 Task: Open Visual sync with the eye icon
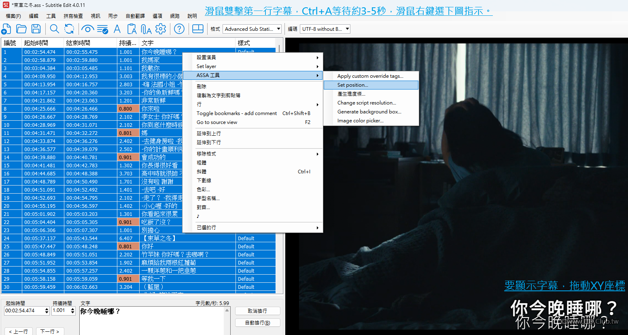coord(87,29)
